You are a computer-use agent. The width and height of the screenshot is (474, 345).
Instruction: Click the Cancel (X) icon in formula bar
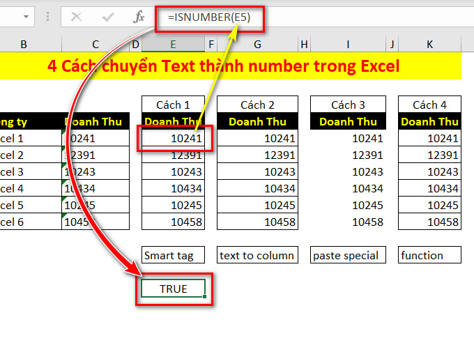tap(76, 17)
